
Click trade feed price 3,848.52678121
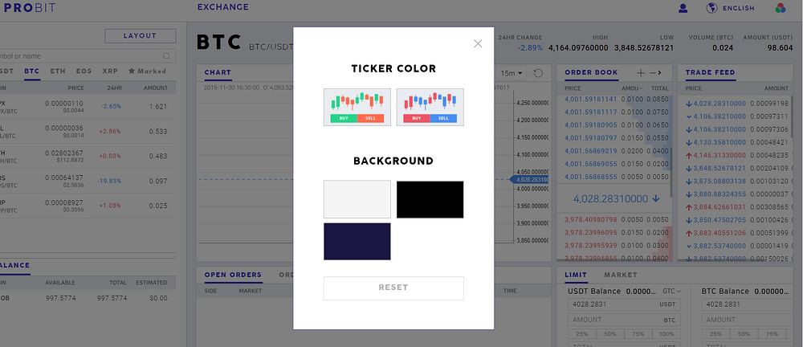tap(720, 168)
